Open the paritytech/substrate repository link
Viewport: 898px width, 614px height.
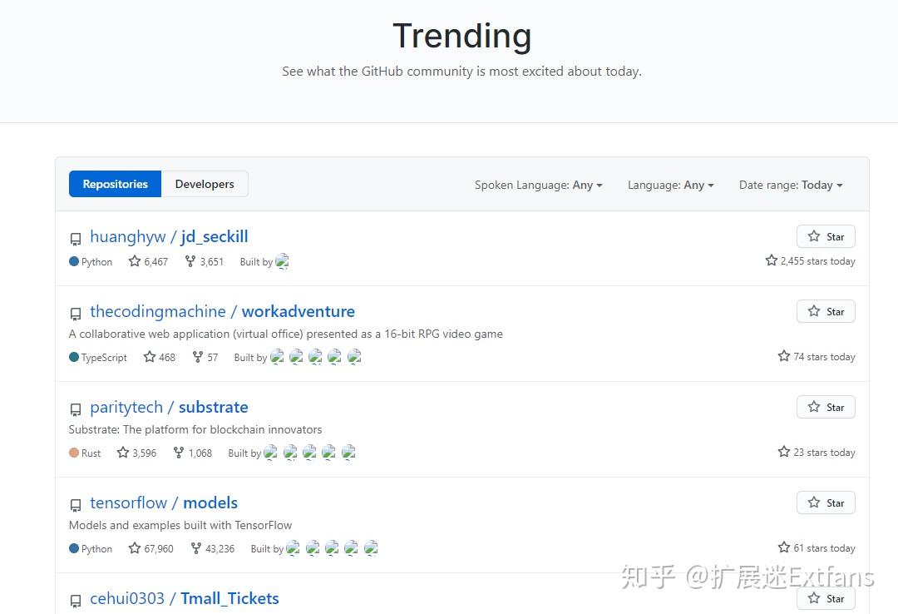click(170, 407)
